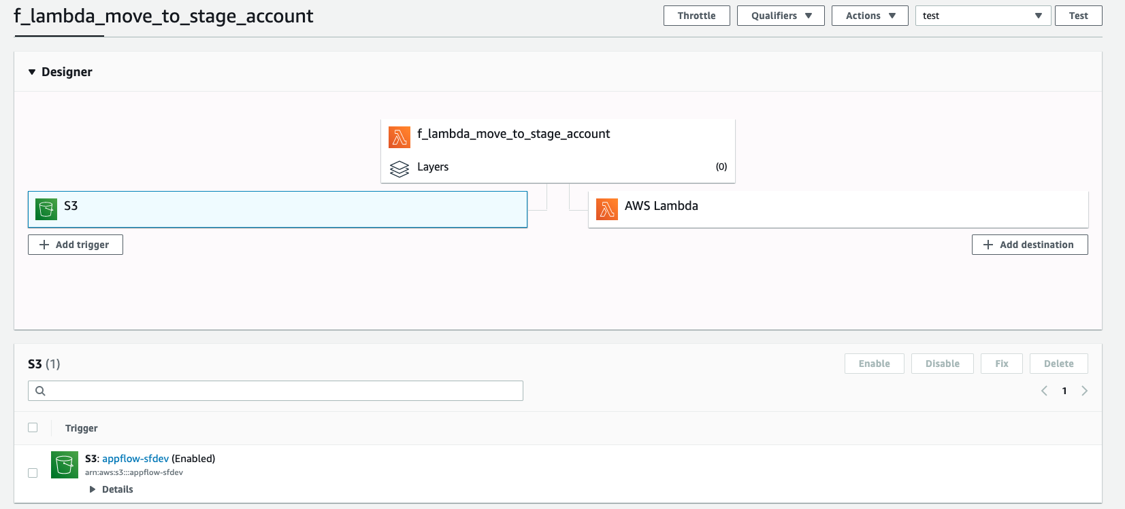Viewport: 1125px width, 509px height.
Task: Click page number 1 in pagination
Action: (1064, 391)
